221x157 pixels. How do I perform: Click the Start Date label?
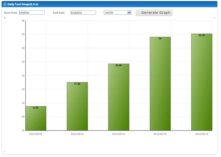tap(11, 13)
